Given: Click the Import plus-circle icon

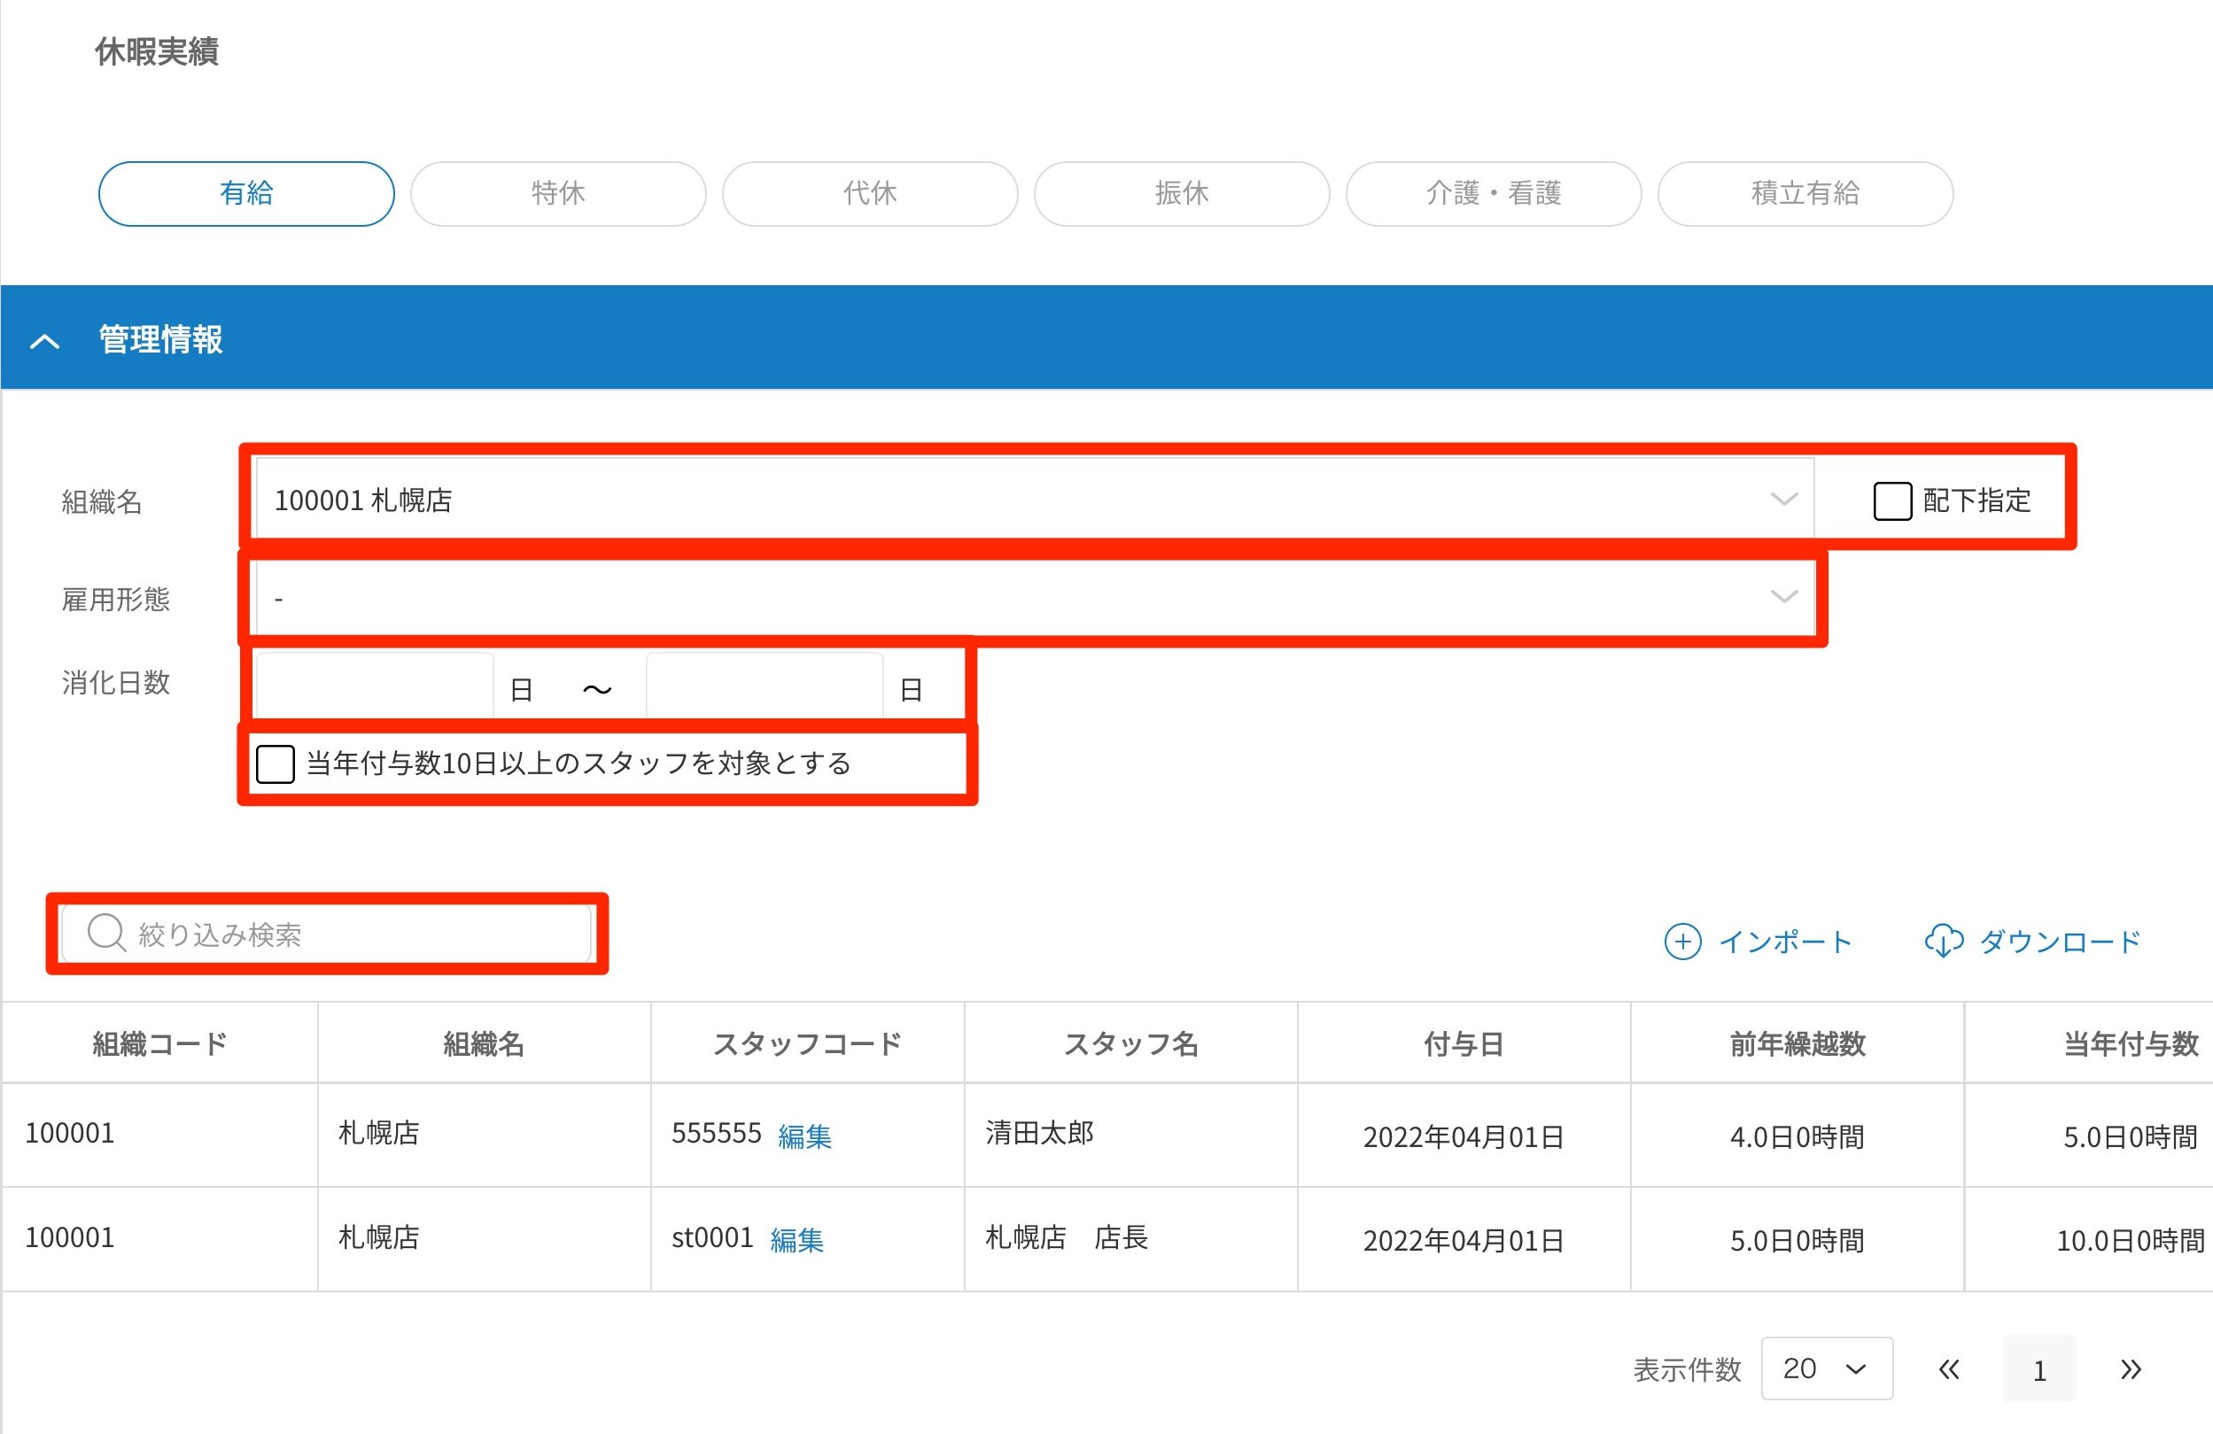Looking at the screenshot, I should [x=1682, y=942].
